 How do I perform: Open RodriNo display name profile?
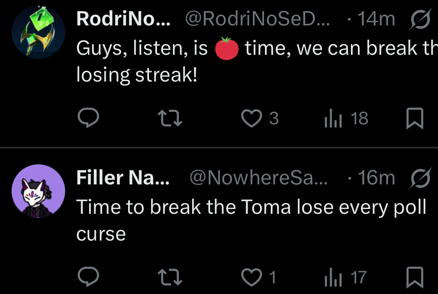(x=123, y=19)
